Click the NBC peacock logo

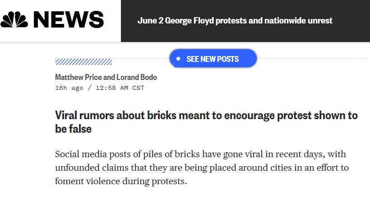click(x=14, y=20)
